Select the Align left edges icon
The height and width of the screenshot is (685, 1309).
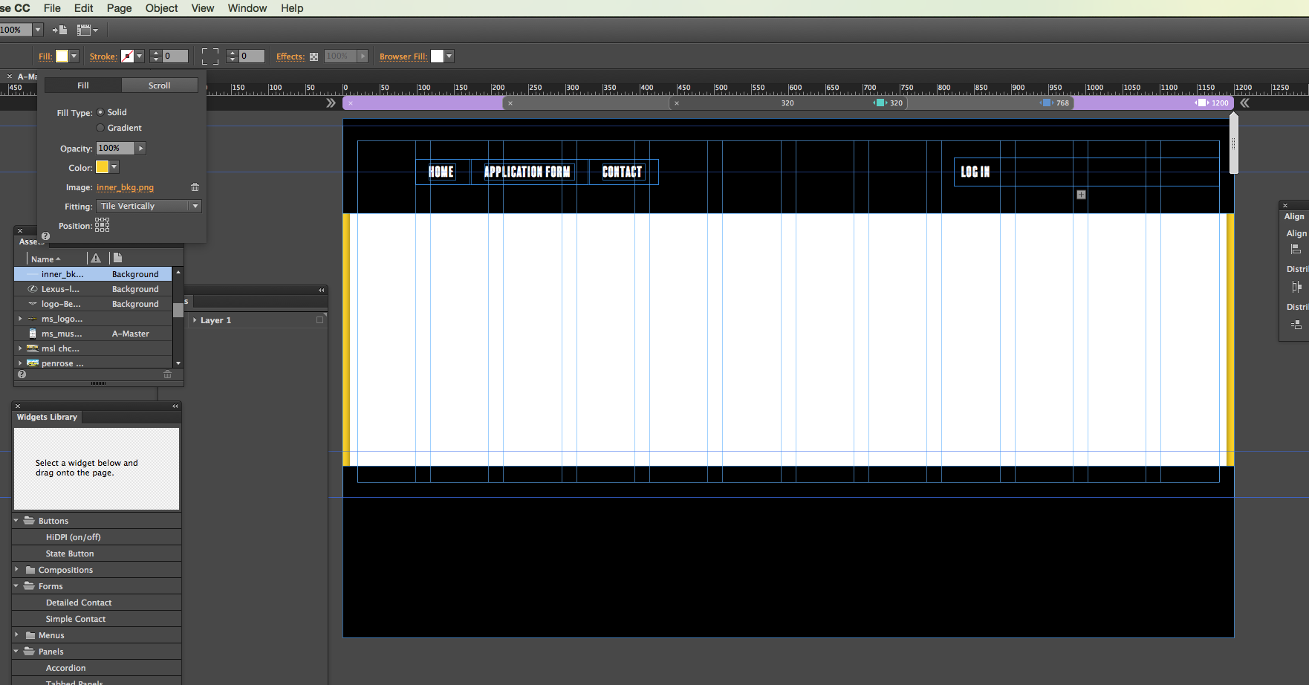(x=1296, y=249)
